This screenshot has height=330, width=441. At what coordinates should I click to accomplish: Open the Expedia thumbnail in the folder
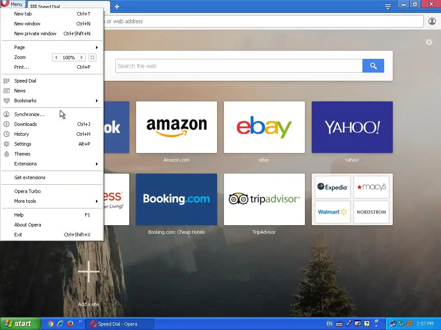pyautogui.click(x=332, y=187)
